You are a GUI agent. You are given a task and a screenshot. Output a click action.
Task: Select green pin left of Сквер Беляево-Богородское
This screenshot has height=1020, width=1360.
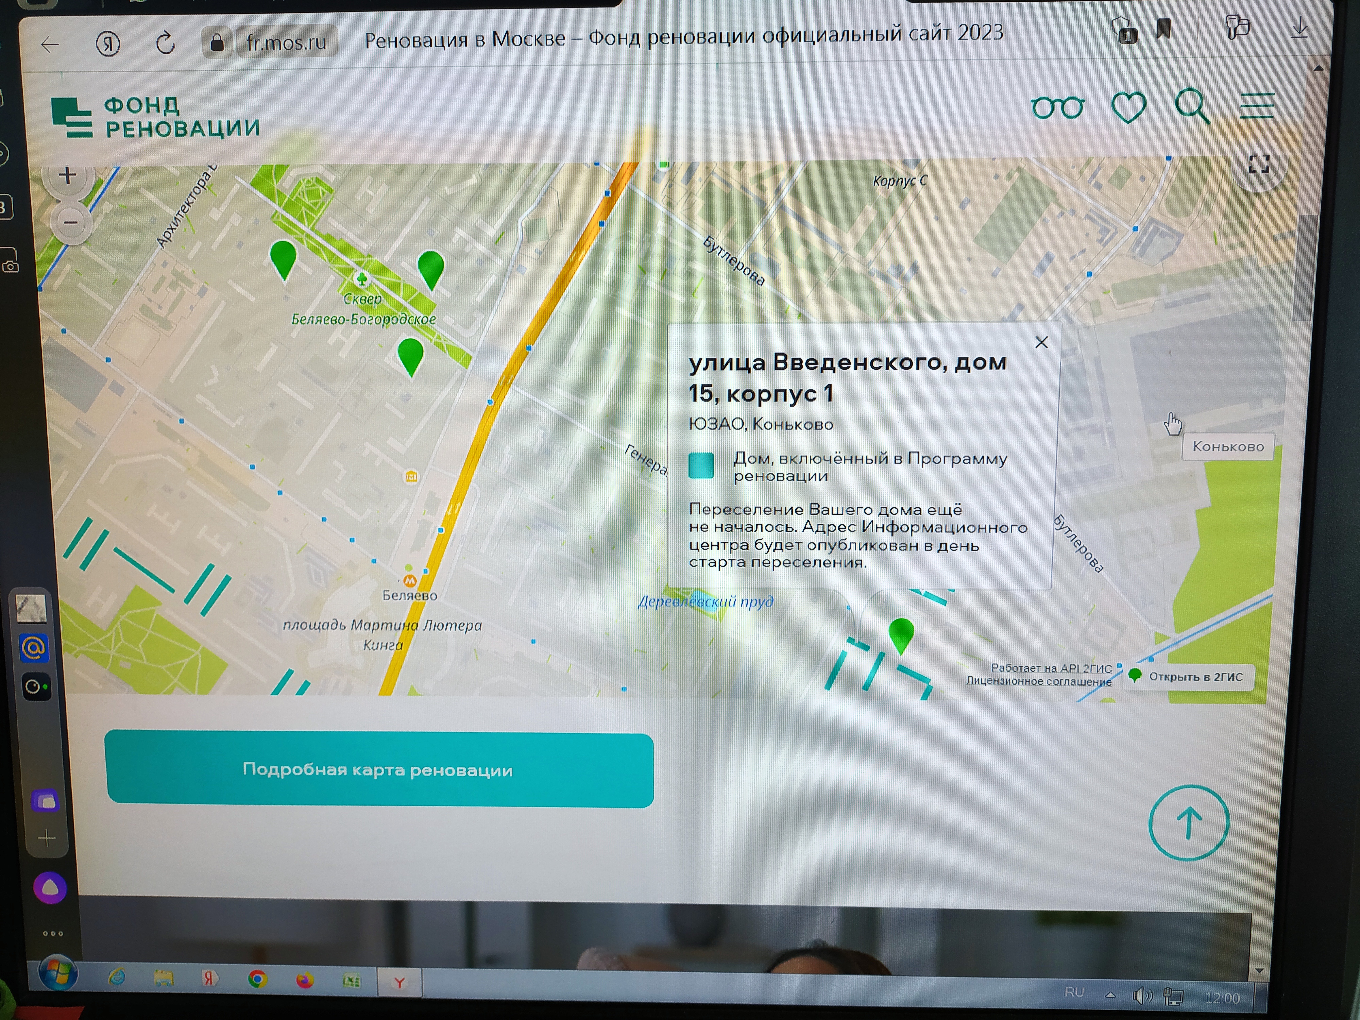(x=283, y=260)
